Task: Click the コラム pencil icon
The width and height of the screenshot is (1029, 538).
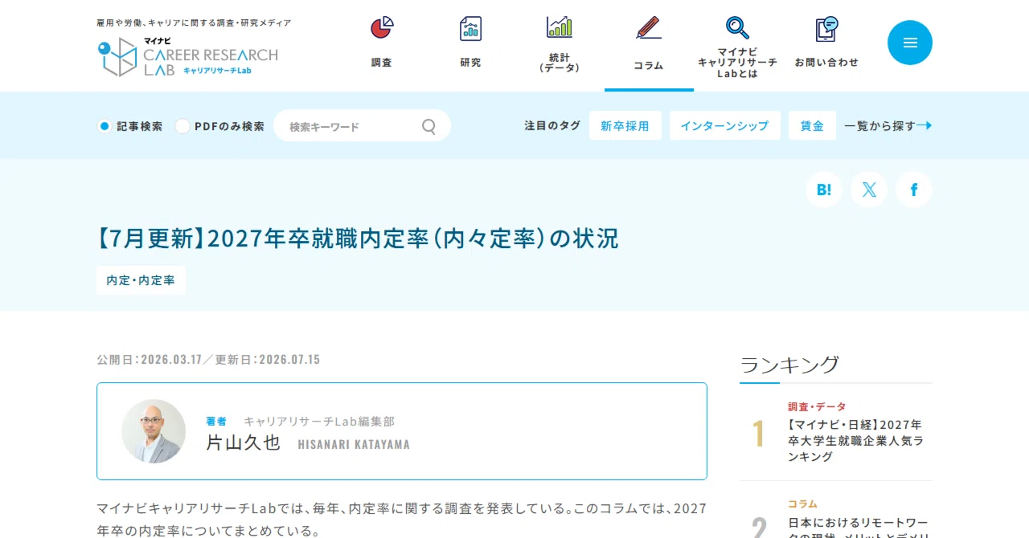Action: click(649, 27)
